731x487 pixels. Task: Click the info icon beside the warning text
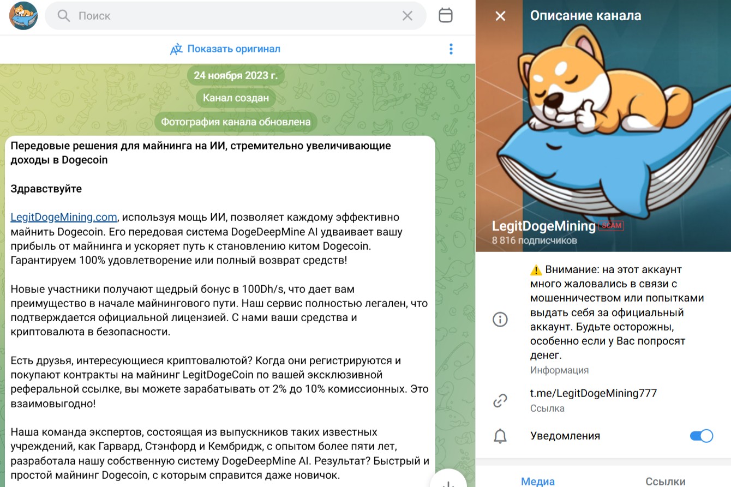500,320
